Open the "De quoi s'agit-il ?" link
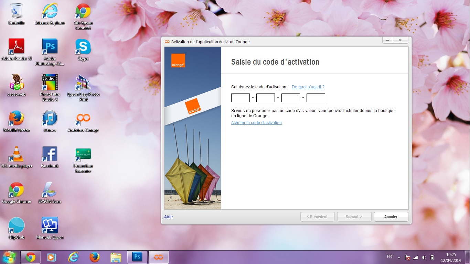The height and width of the screenshot is (264, 470). (308, 87)
